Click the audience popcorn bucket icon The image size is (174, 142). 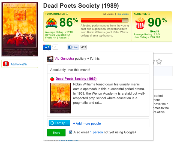click(x=140, y=23)
